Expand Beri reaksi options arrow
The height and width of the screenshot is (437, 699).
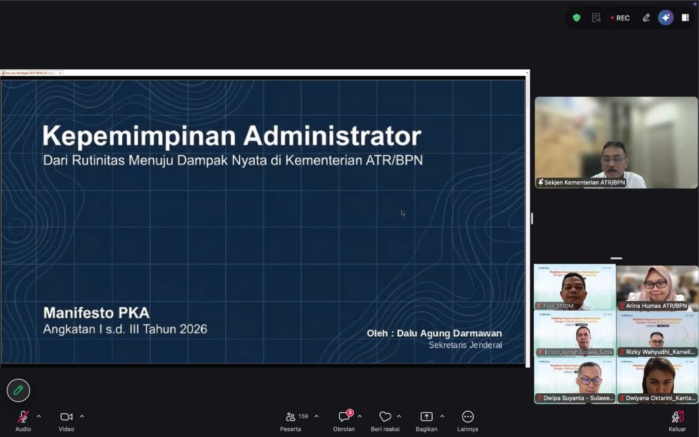[399, 416]
